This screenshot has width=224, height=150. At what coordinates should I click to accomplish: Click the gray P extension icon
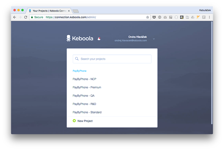204,17
